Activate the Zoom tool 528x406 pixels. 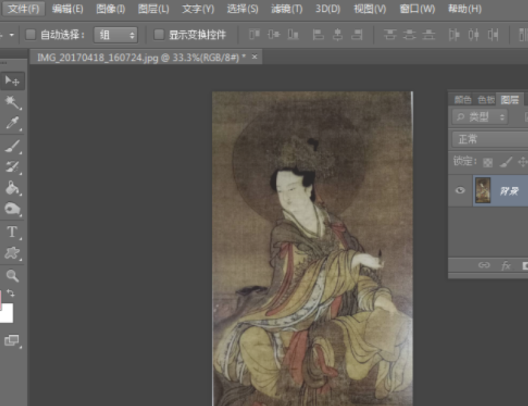click(x=12, y=276)
